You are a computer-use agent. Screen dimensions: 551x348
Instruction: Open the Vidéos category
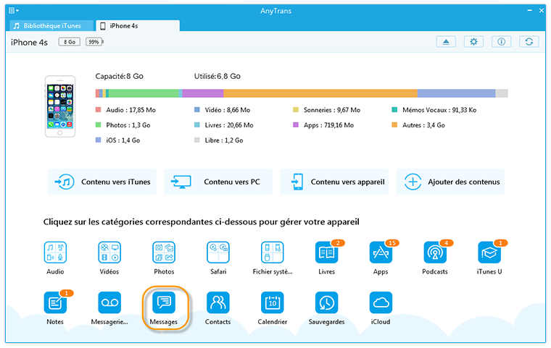click(x=109, y=252)
